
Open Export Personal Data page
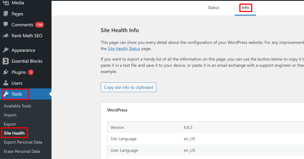pos(23,142)
